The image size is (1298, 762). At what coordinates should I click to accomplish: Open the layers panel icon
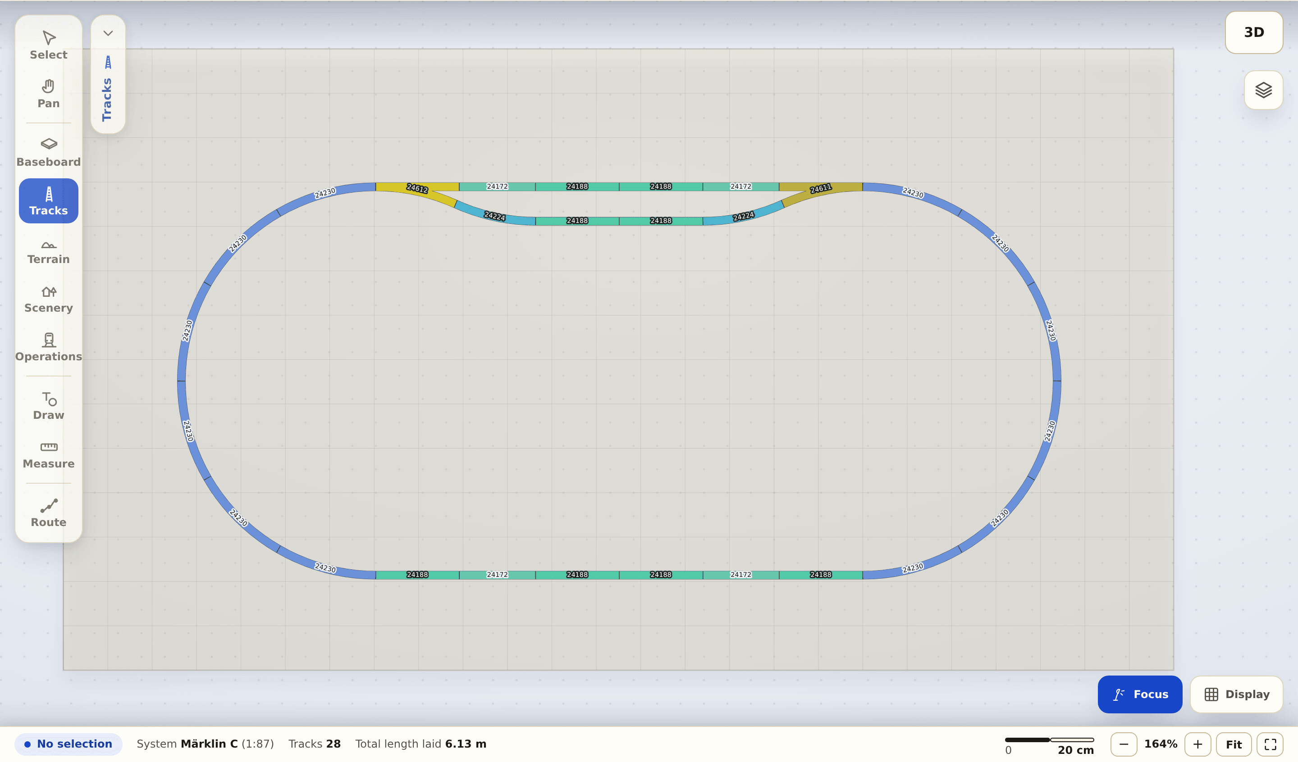point(1263,90)
